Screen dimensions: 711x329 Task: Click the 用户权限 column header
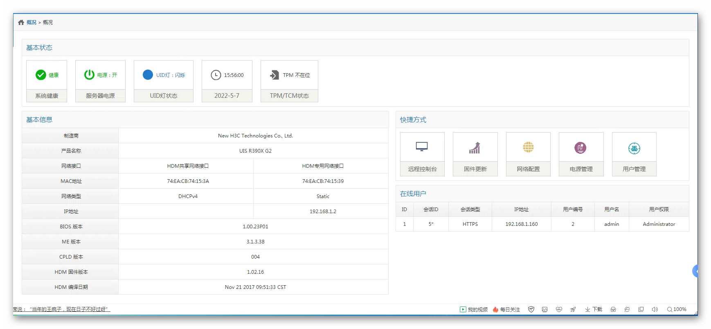pyautogui.click(x=659, y=210)
